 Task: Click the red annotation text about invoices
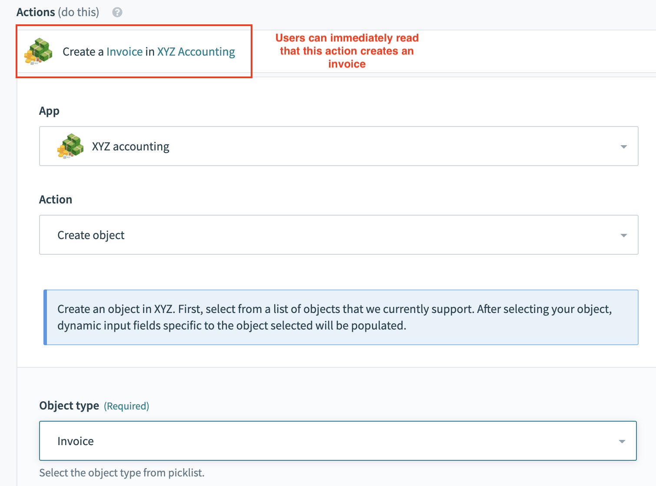click(347, 50)
